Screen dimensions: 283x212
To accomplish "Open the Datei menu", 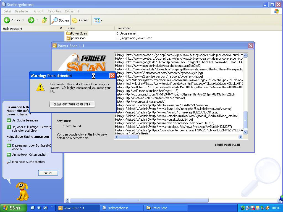I will (7, 11).
